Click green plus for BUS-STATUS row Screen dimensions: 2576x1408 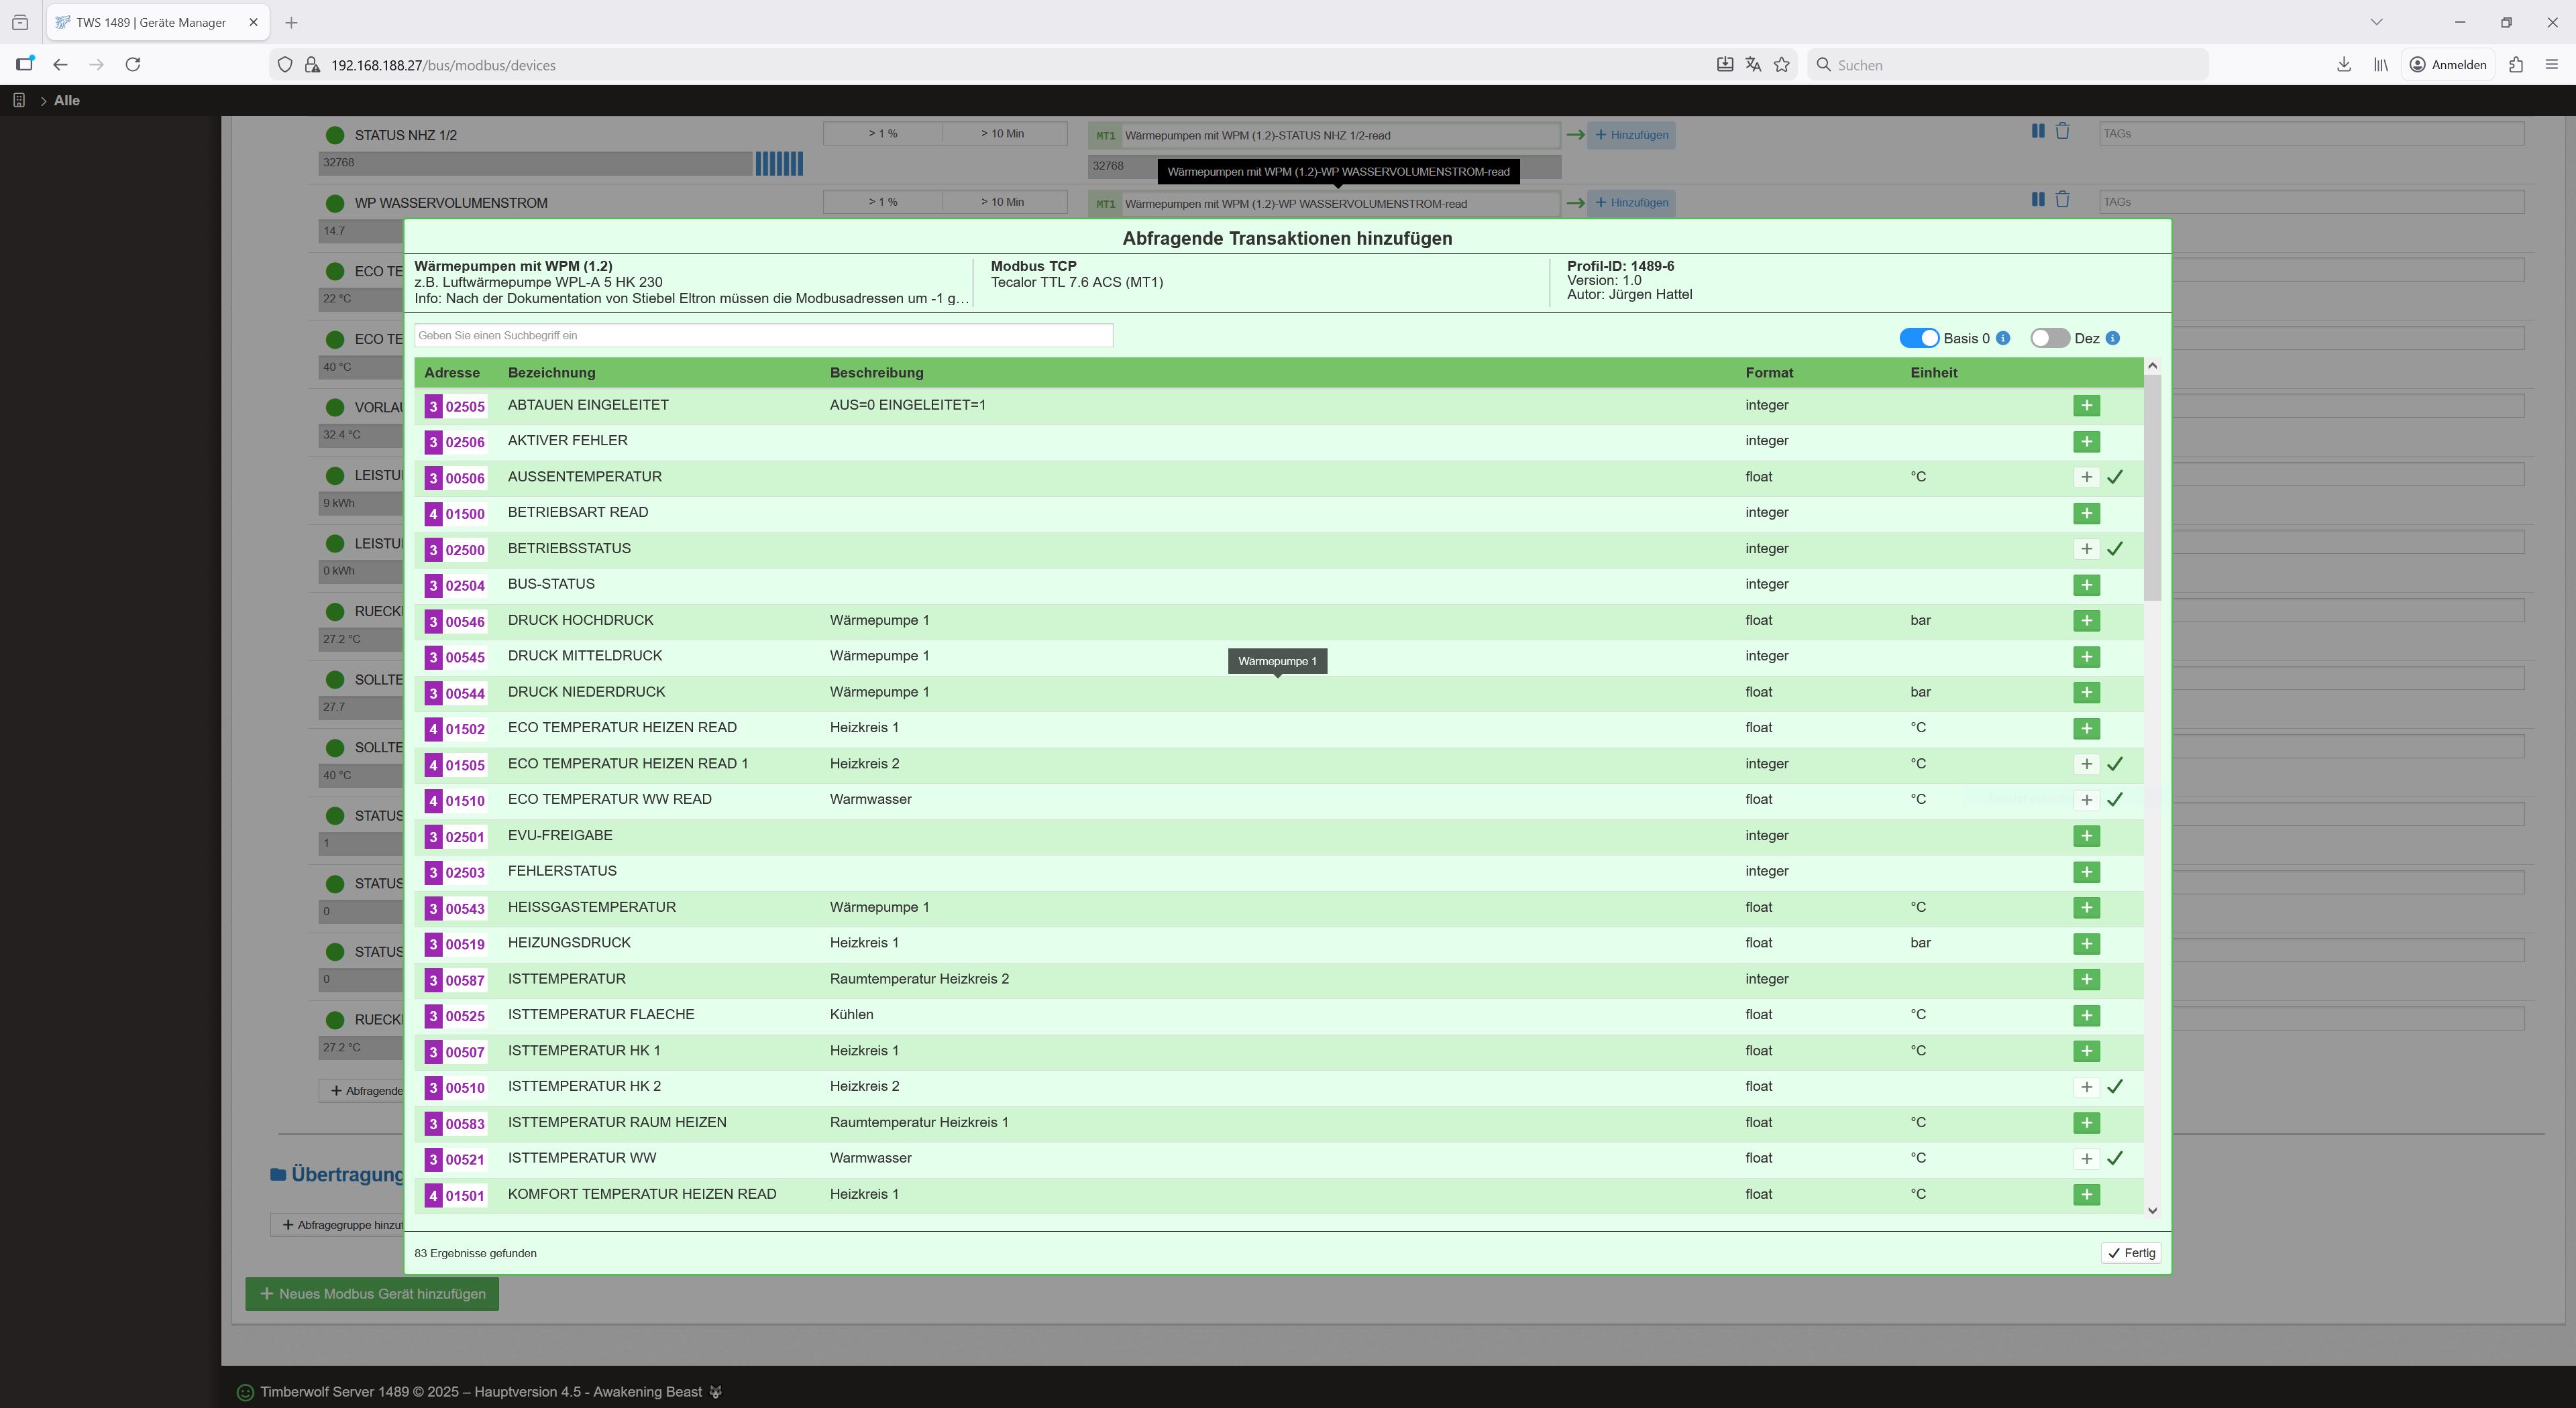pyautogui.click(x=2086, y=585)
